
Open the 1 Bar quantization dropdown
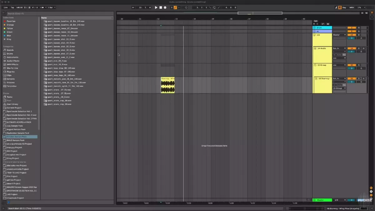coord(51,7)
